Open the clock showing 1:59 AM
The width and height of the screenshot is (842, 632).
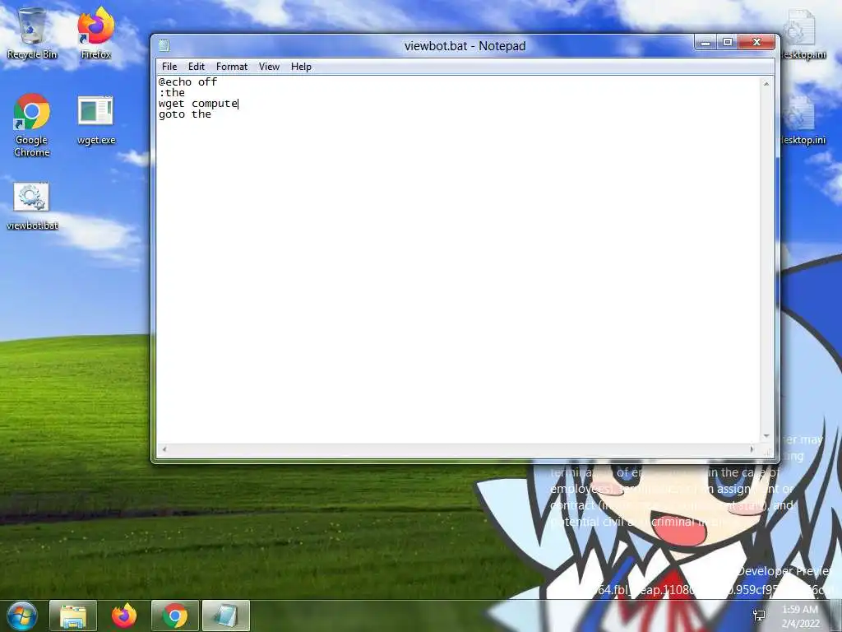point(800,616)
